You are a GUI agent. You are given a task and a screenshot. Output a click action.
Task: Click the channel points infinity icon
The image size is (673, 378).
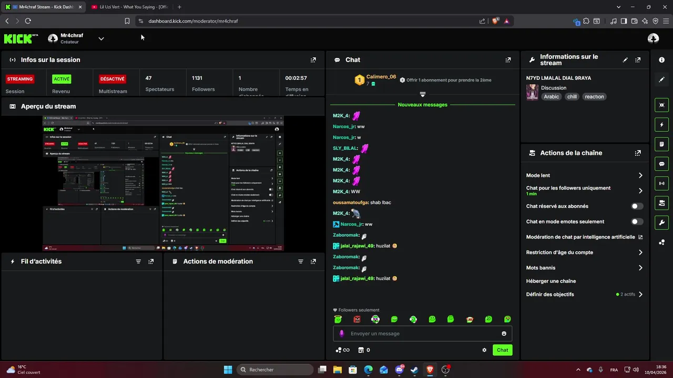click(x=342, y=350)
